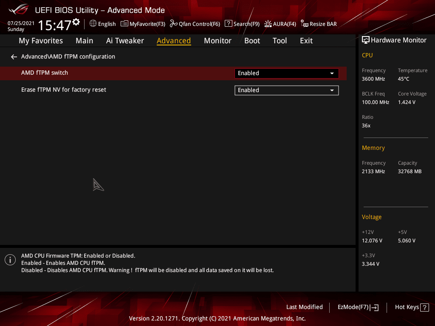Screen dimensions: 435x326
Task: Go to the Exit tab
Action: click(306, 41)
